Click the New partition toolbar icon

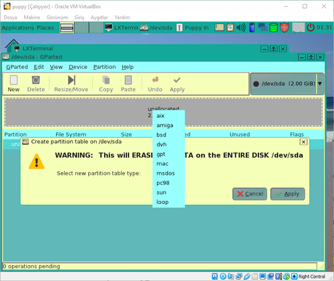click(13, 80)
